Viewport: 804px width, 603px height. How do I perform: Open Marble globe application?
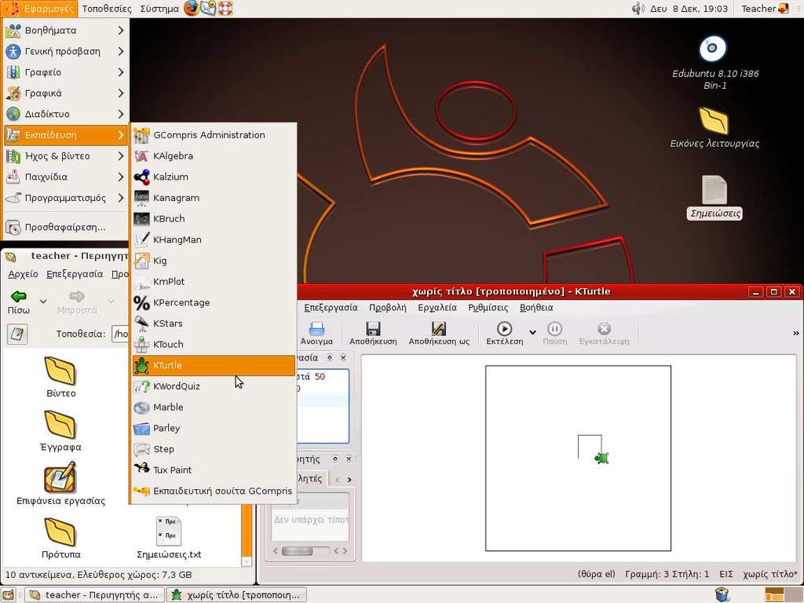pos(214,407)
